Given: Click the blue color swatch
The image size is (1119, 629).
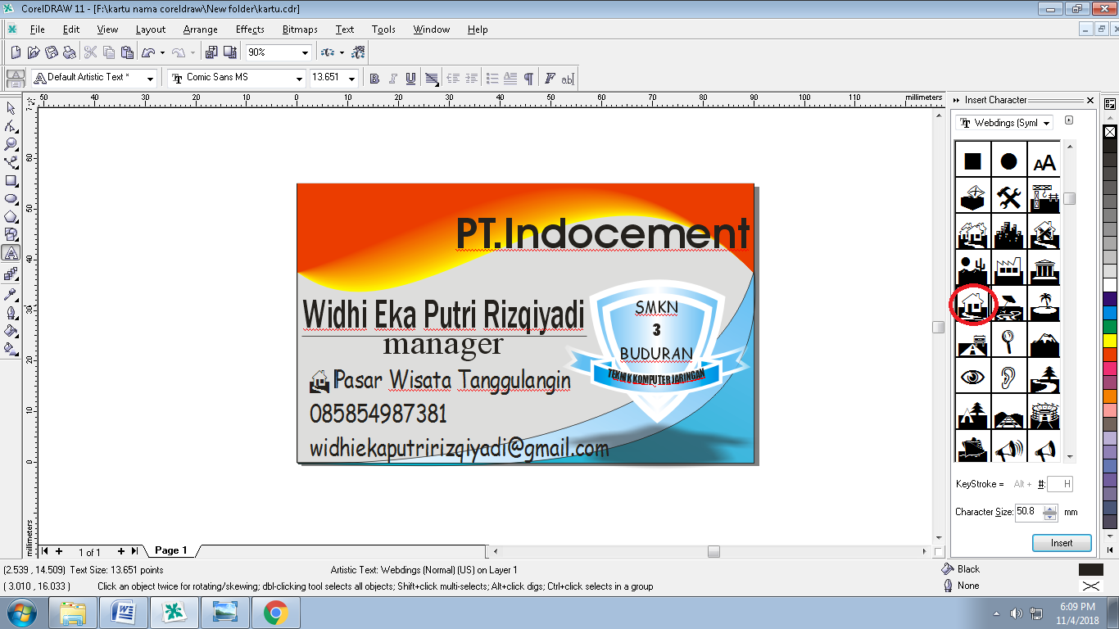Looking at the screenshot, I should [1110, 312].
